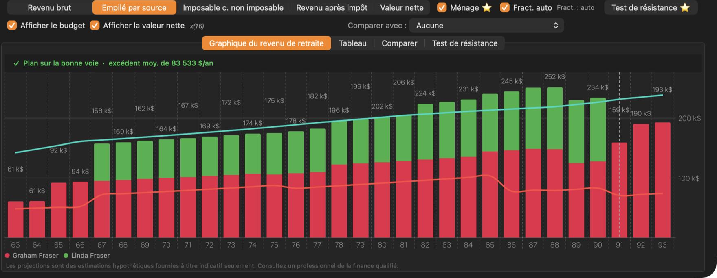Toggle the Ménage checkbox
The height and width of the screenshot is (278, 717).
[442, 7]
